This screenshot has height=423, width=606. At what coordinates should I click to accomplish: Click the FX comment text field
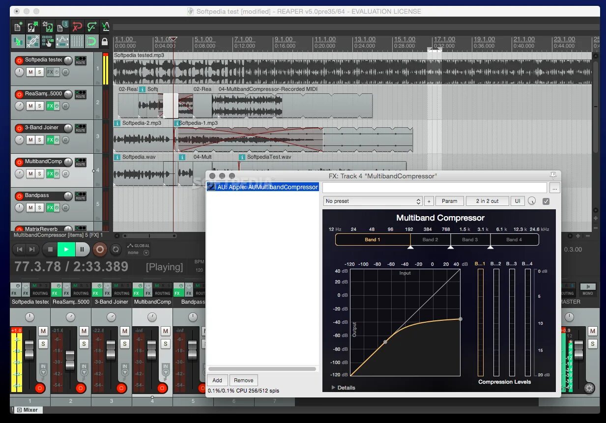[434, 188]
